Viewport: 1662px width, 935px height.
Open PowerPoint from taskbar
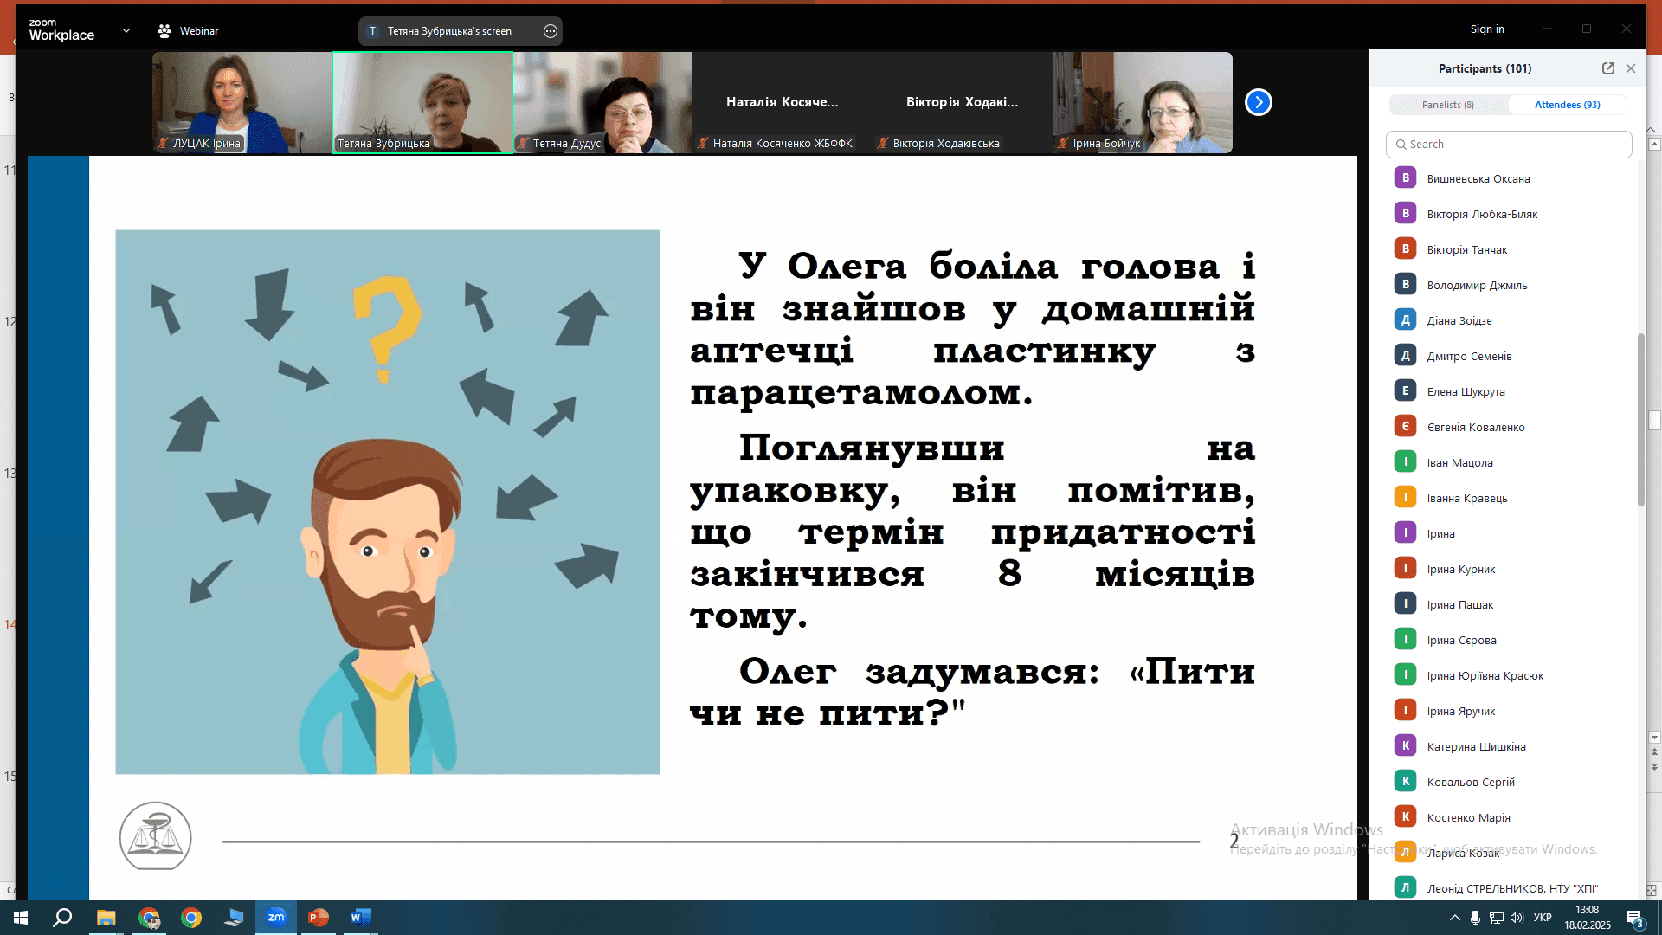(319, 918)
